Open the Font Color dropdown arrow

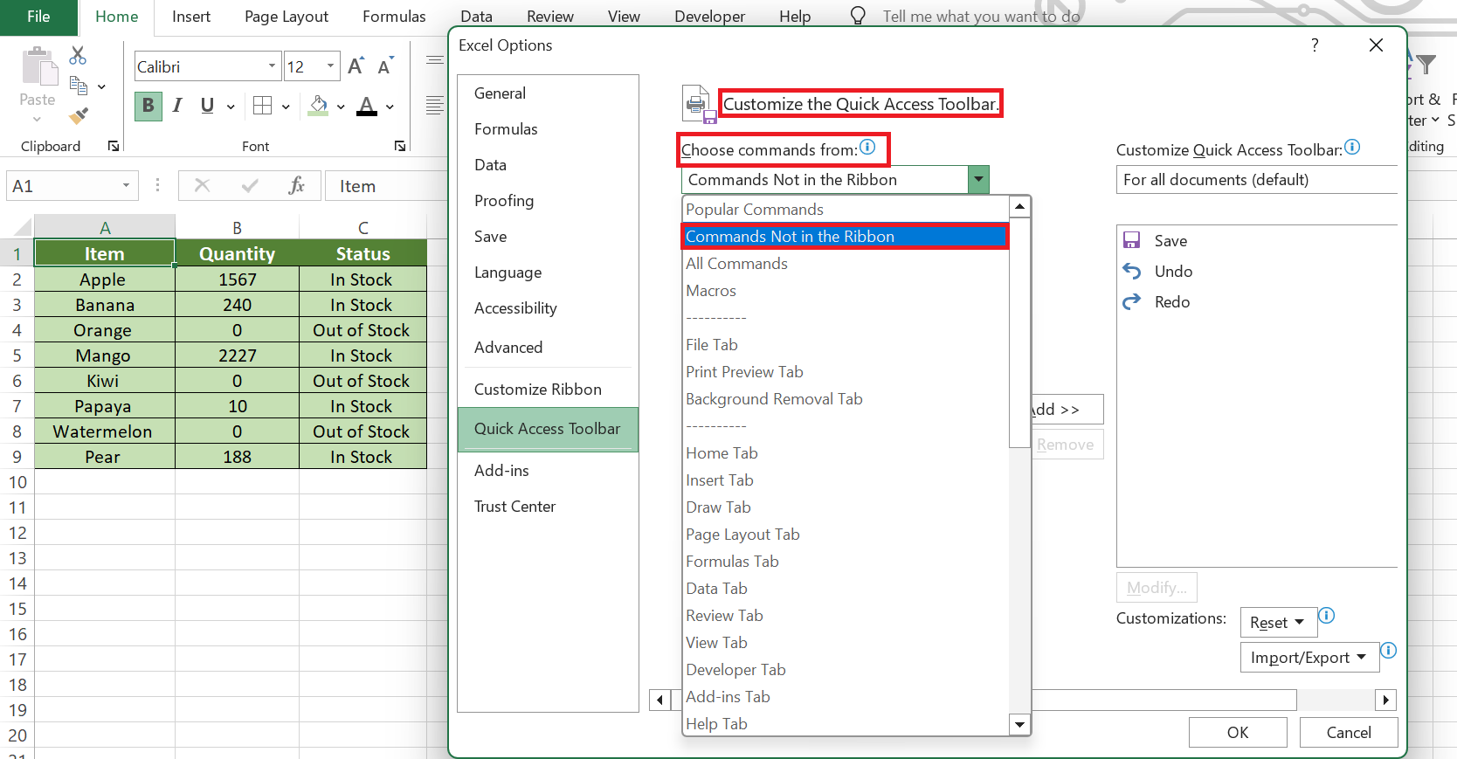pos(390,107)
